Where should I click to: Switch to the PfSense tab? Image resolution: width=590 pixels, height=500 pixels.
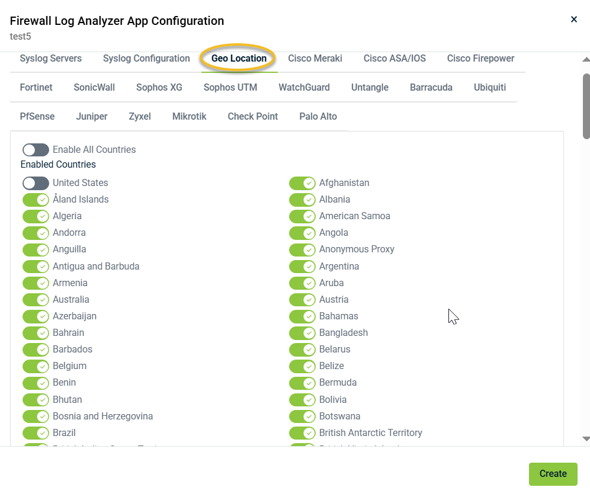[x=37, y=117]
